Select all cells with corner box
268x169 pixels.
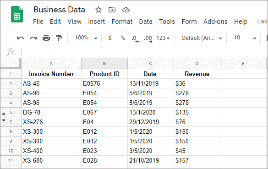pyautogui.click(x=11, y=63)
